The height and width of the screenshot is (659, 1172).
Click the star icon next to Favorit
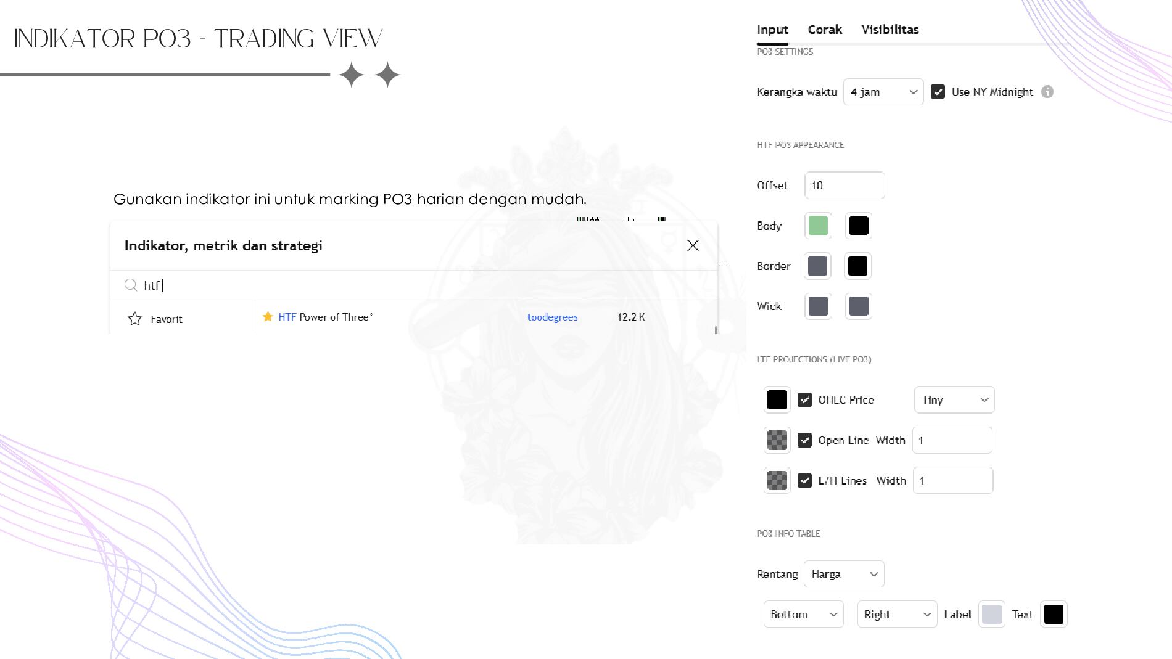(134, 319)
